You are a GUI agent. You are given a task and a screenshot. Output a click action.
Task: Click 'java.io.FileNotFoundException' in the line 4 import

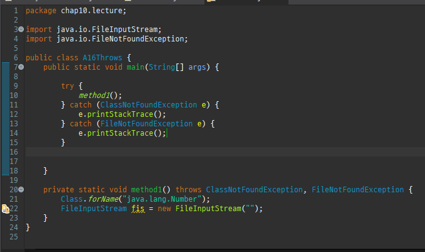[x=120, y=39]
